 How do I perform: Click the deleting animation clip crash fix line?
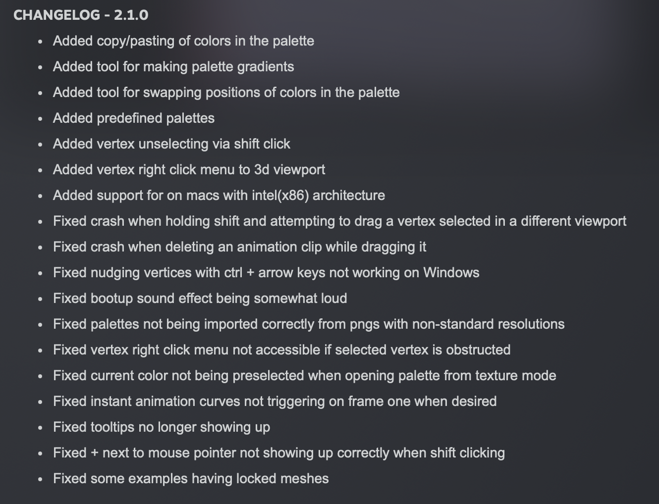[x=239, y=247]
